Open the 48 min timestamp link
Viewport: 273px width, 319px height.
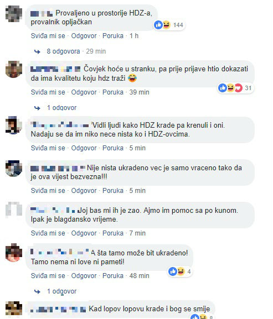click(139, 276)
